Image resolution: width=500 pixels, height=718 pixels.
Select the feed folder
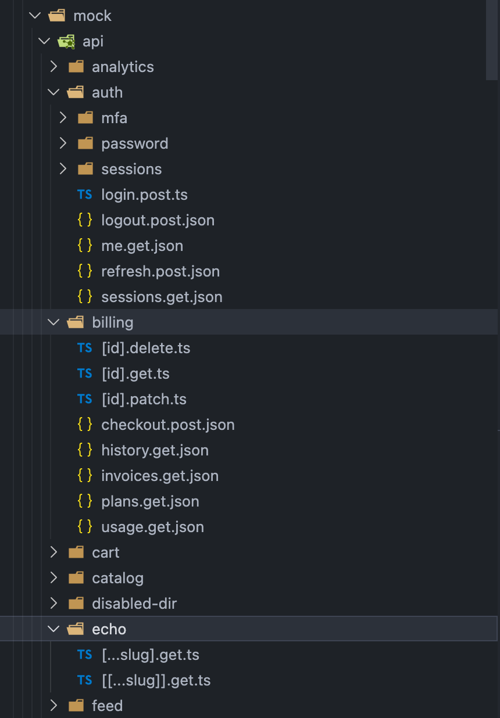[107, 705]
